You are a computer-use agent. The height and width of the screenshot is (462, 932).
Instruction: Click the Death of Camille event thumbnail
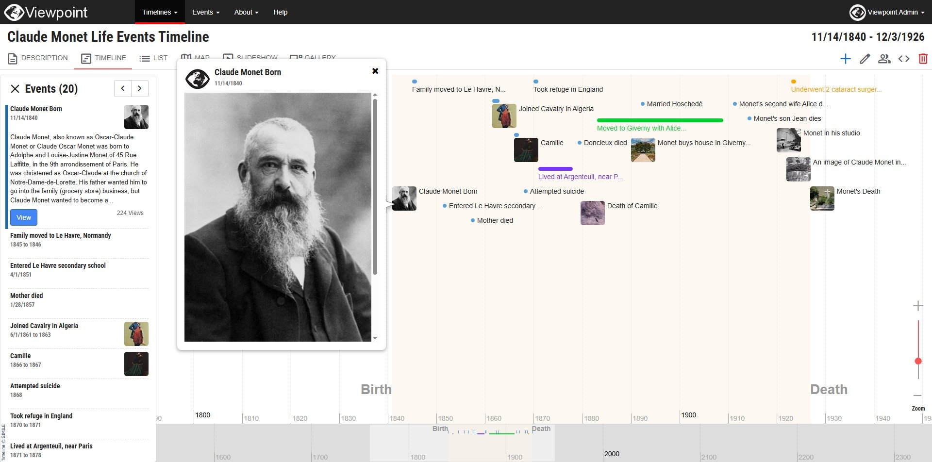pos(592,213)
